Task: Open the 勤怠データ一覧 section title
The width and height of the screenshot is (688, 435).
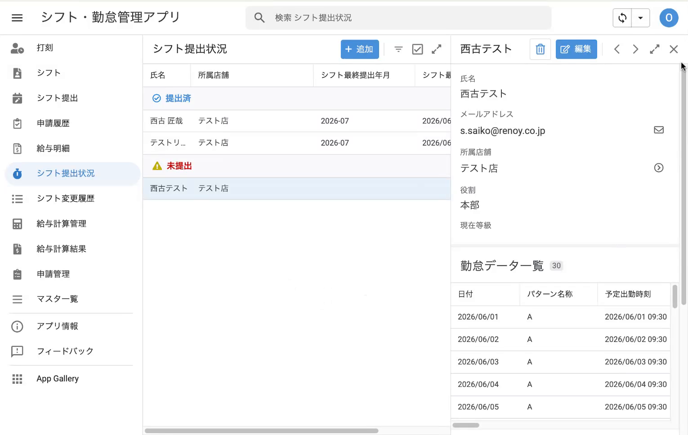Action: click(502, 266)
